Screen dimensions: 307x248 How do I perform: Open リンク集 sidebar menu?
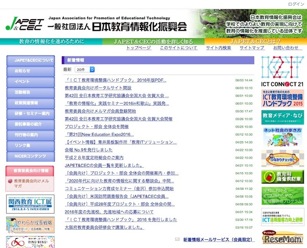point(31,146)
